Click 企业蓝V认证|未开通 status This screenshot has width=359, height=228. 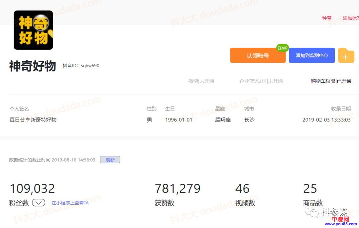[x=261, y=81]
